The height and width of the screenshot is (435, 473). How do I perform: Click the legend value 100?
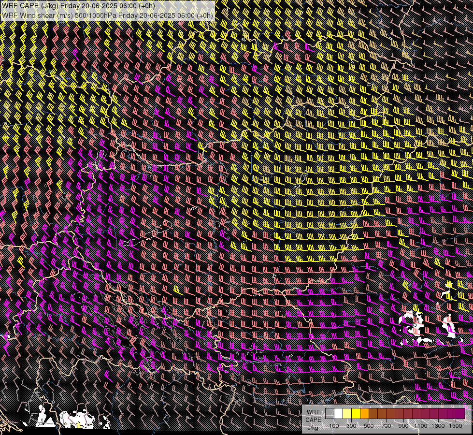[334, 426]
